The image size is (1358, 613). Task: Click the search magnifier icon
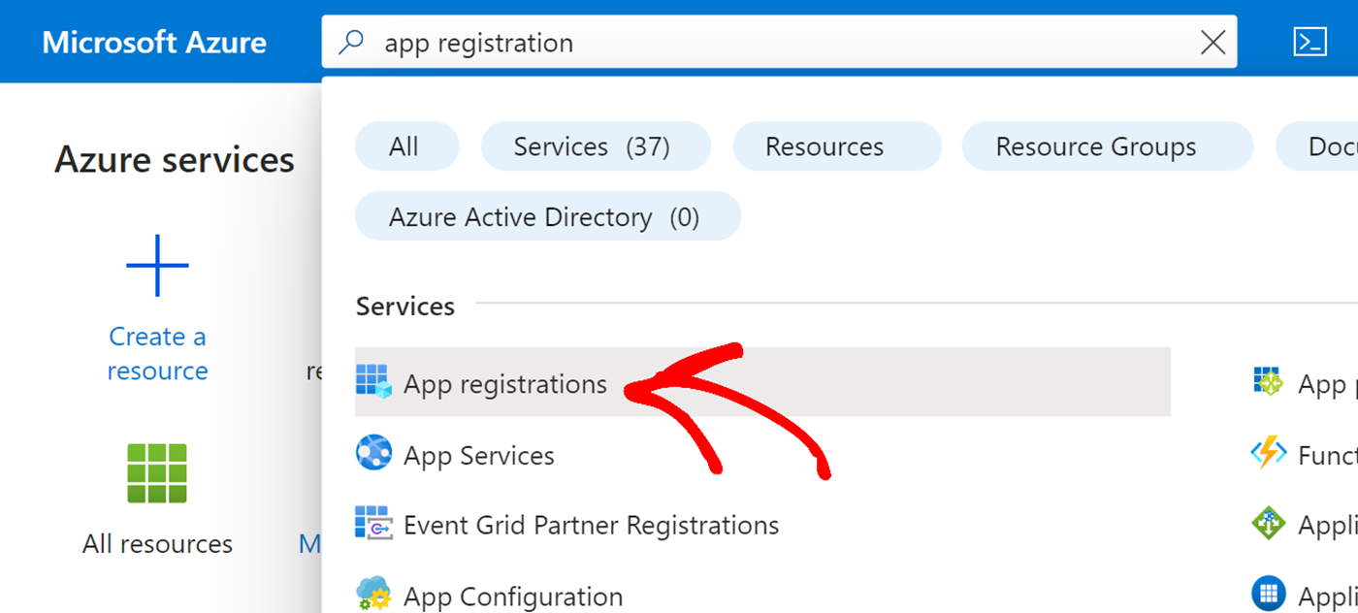tap(350, 43)
